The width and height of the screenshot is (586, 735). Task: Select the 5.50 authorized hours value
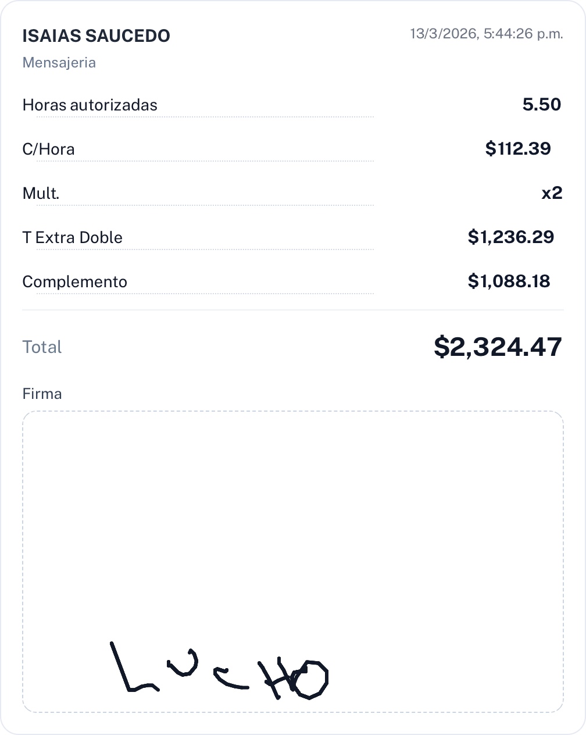click(x=541, y=105)
